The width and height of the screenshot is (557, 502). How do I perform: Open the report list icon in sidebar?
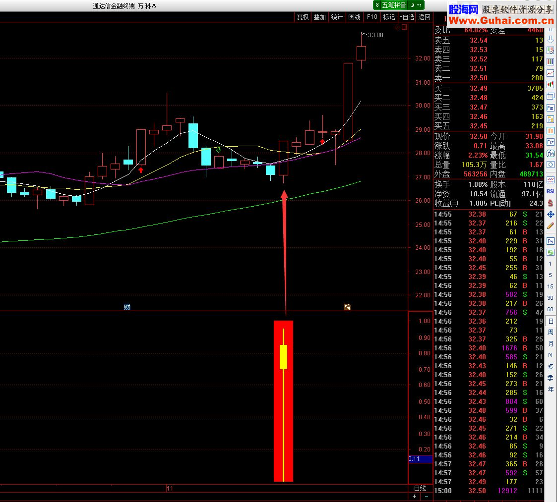pyautogui.click(x=550, y=51)
